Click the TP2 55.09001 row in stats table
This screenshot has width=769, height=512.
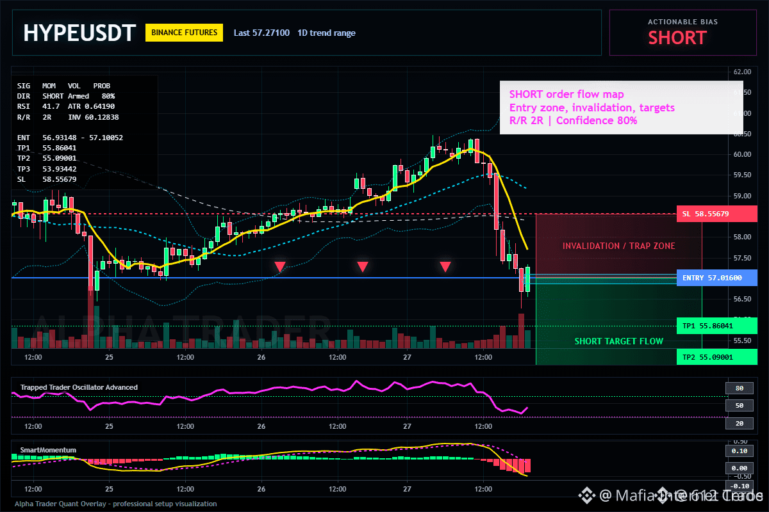click(47, 158)
